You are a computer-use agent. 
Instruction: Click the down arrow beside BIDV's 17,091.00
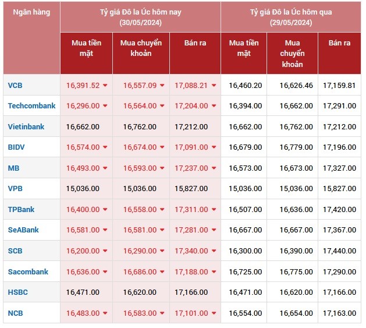pos(214,147)
